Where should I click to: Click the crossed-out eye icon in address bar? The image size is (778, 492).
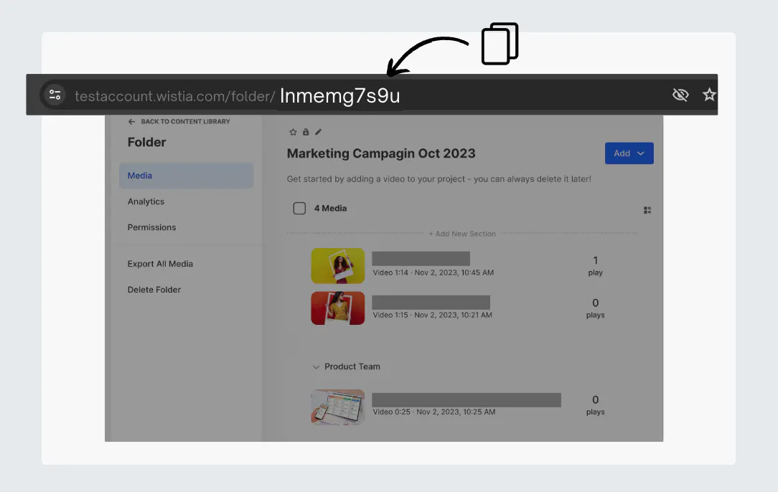point(680,94)
